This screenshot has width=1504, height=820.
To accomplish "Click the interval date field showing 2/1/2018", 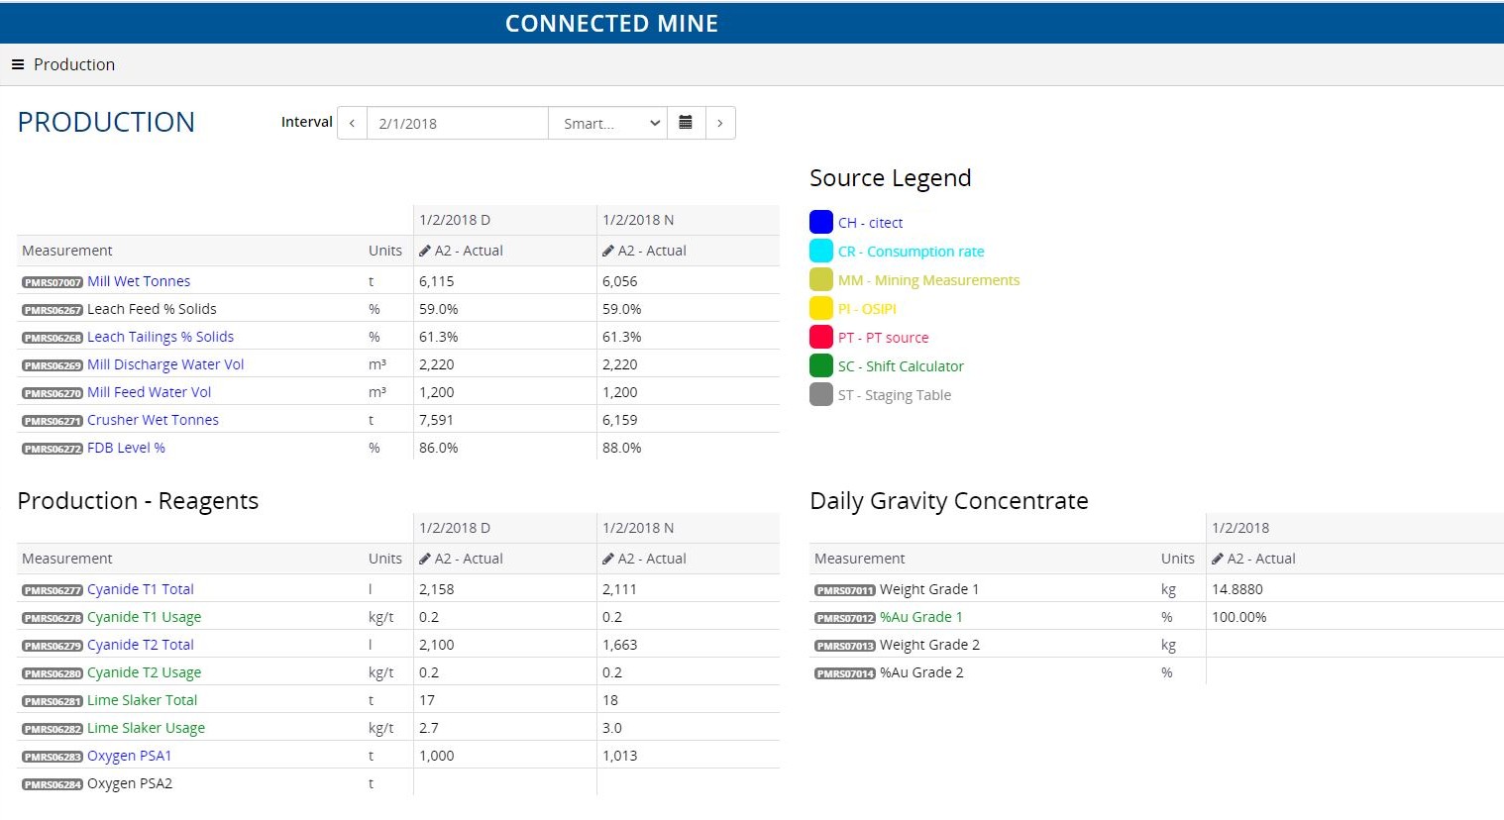I will click(x=457, y=123).
